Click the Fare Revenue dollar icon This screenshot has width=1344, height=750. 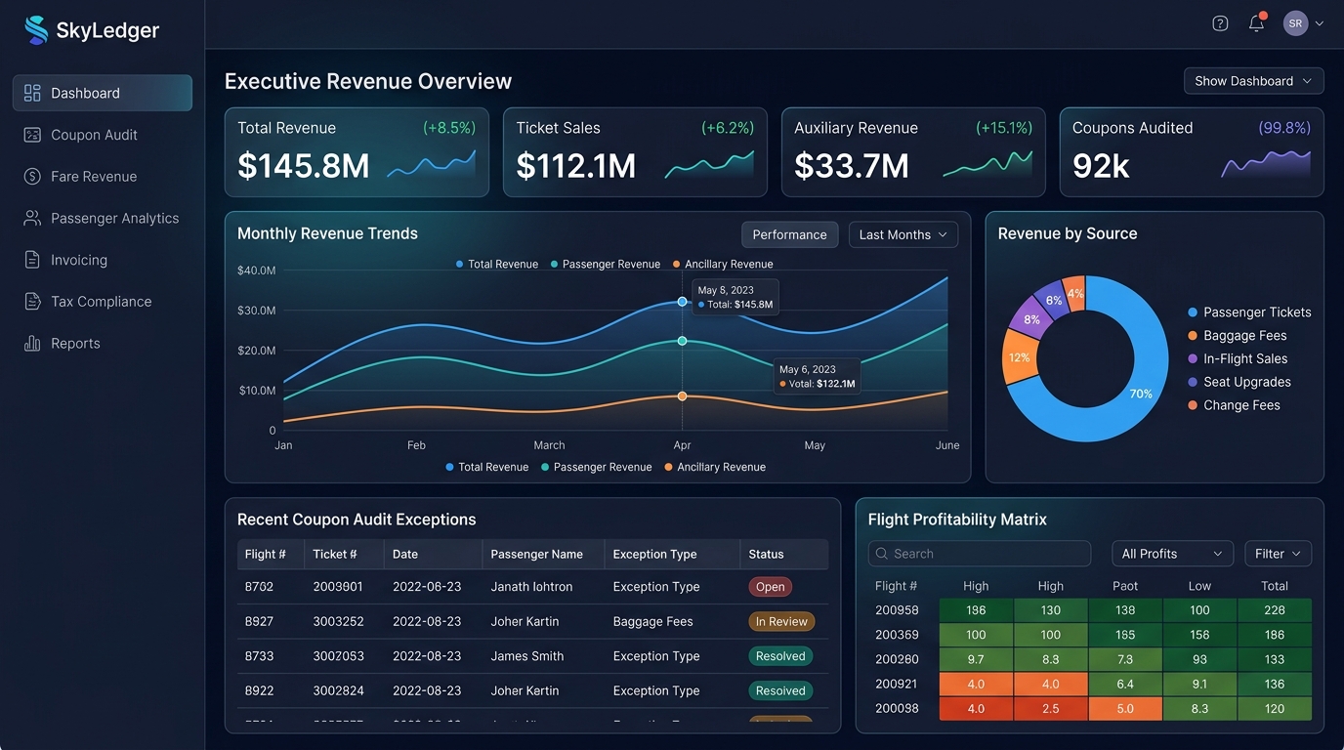32,177
